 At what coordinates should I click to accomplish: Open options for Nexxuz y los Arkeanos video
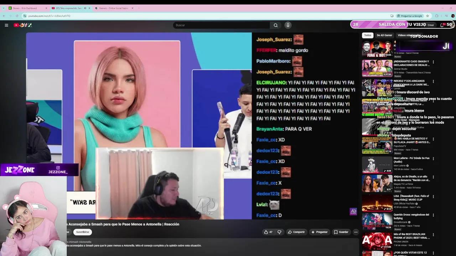pos(433,81)
